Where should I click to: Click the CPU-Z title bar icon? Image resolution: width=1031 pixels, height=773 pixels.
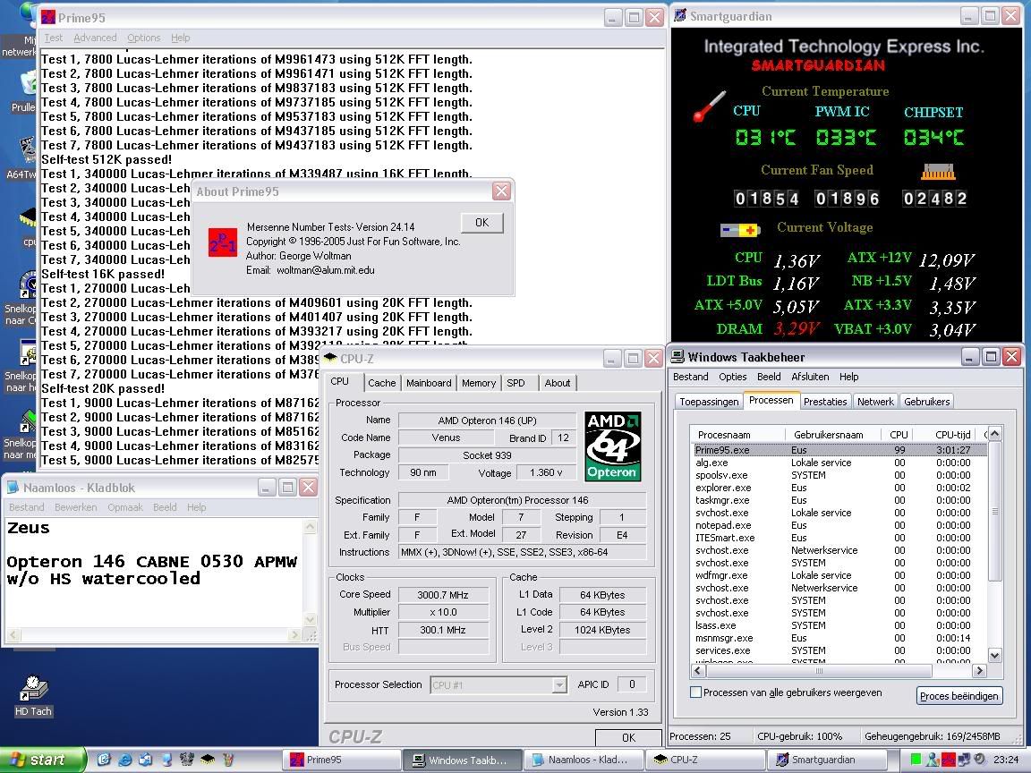(330, 358)
